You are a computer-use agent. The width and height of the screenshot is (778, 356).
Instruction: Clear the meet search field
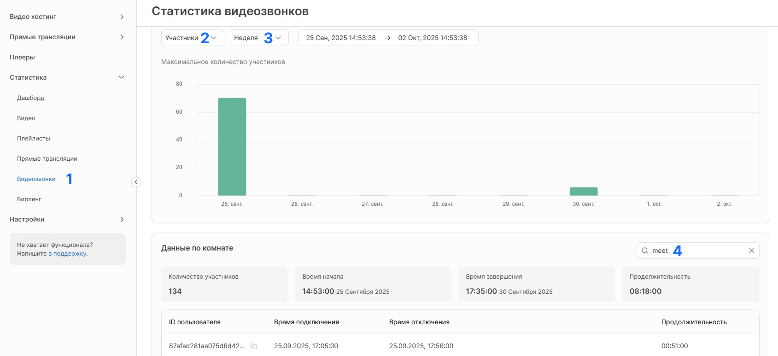click(x=751, y=251)
